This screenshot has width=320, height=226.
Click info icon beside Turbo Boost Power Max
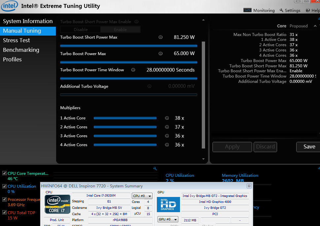[x=160, y=53]
